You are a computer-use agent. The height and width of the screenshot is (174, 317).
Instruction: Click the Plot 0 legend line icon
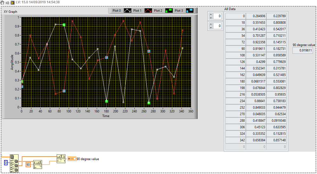point(128,11)
